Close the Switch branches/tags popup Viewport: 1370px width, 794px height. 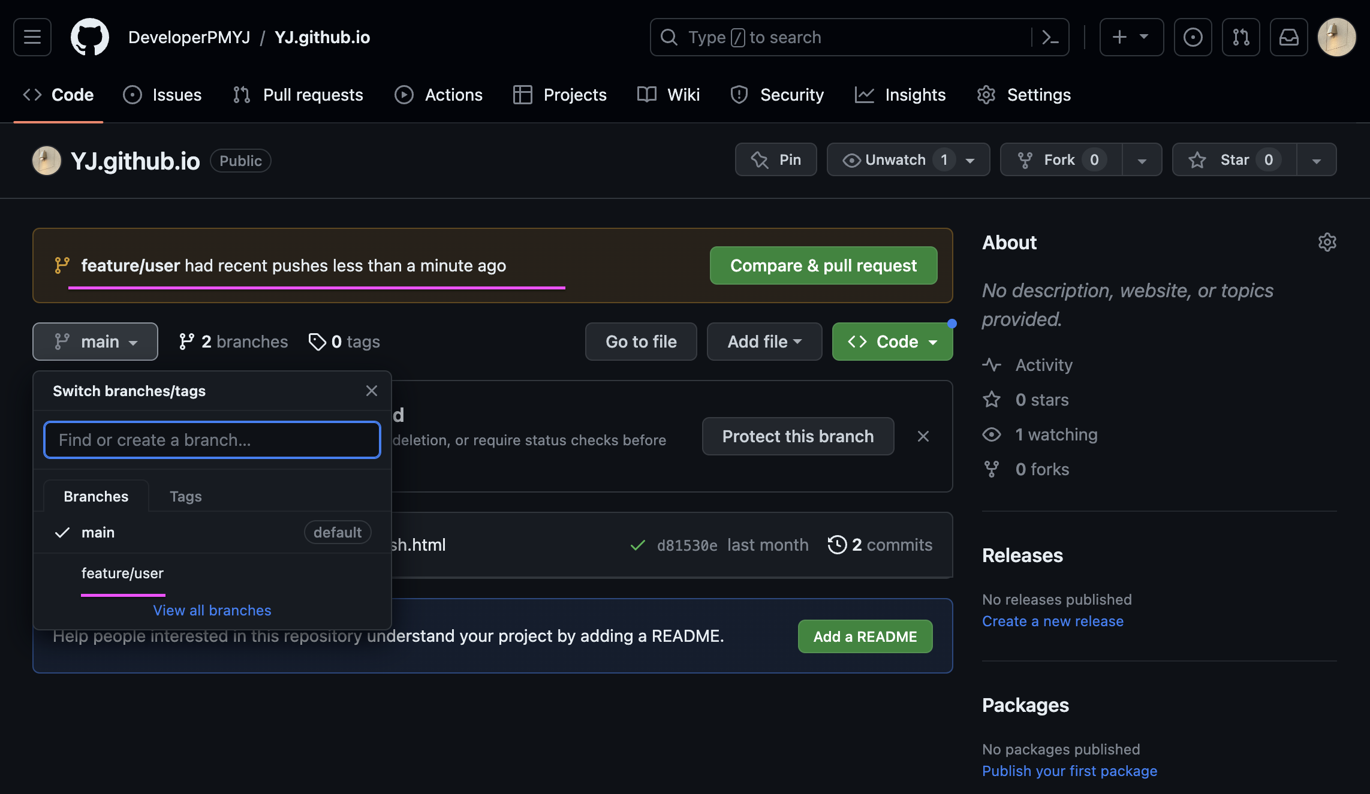372,391
